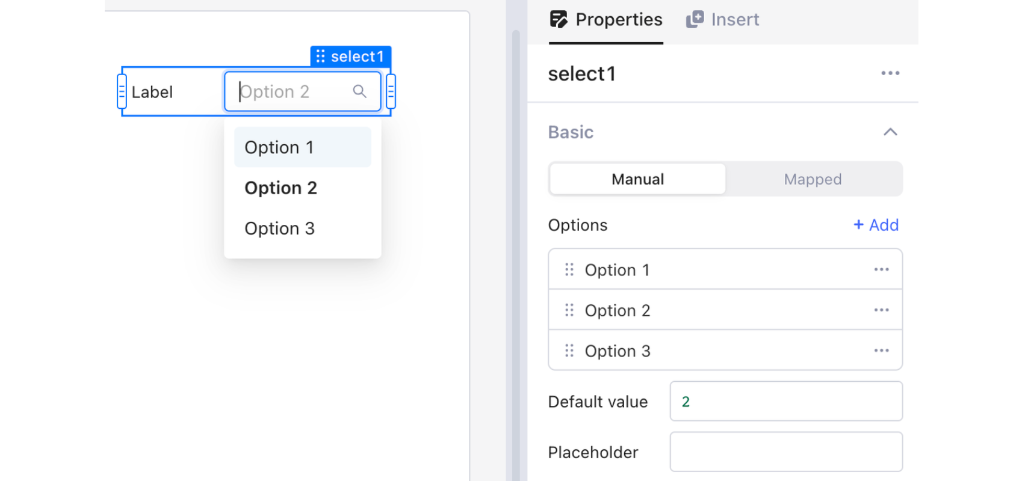Click the drag handle of Option 3 row
The height and width of the screenshot is (481, 1028).
pyautogui.click(x=569, y=351)
